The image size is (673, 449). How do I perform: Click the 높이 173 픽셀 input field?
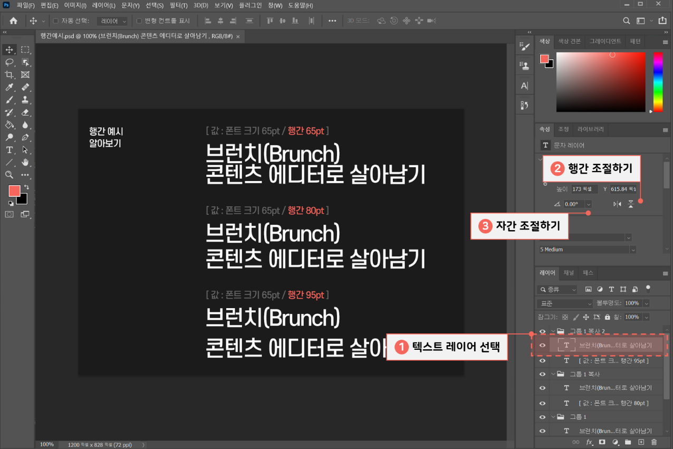tap(584, 189)
